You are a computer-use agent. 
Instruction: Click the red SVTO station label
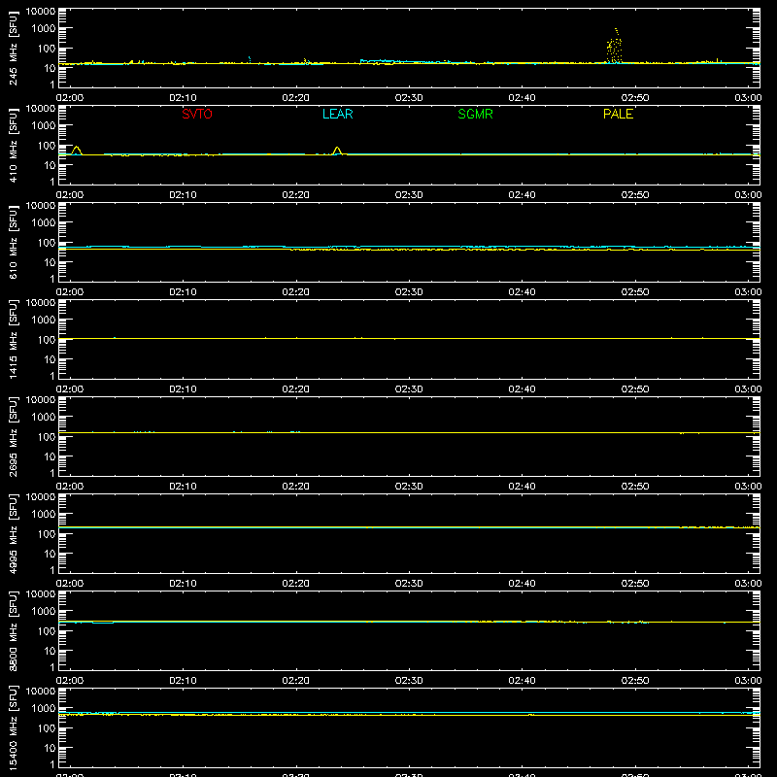[x=197, y=114]
